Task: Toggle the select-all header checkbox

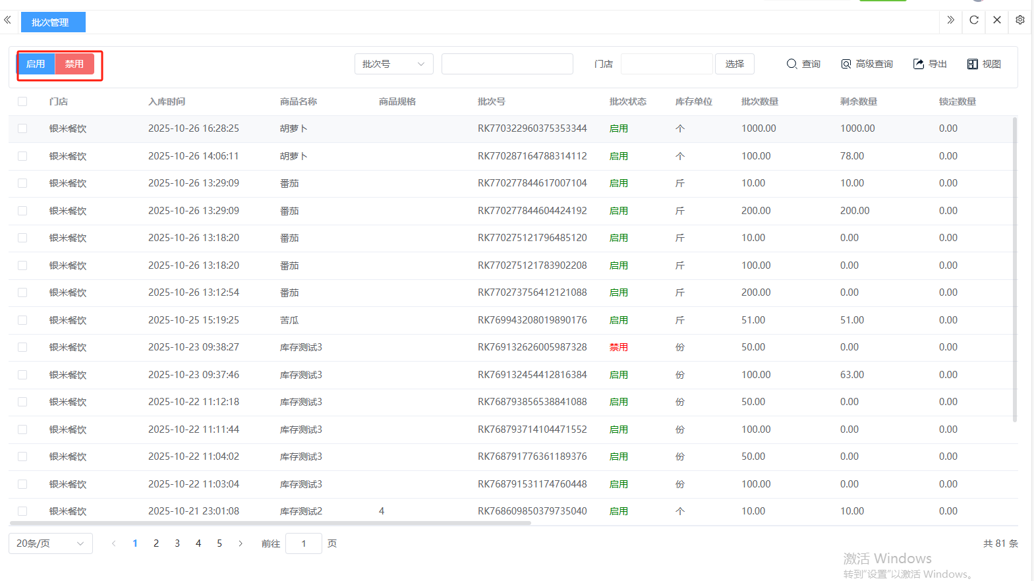Action: [x=22, y=101]
